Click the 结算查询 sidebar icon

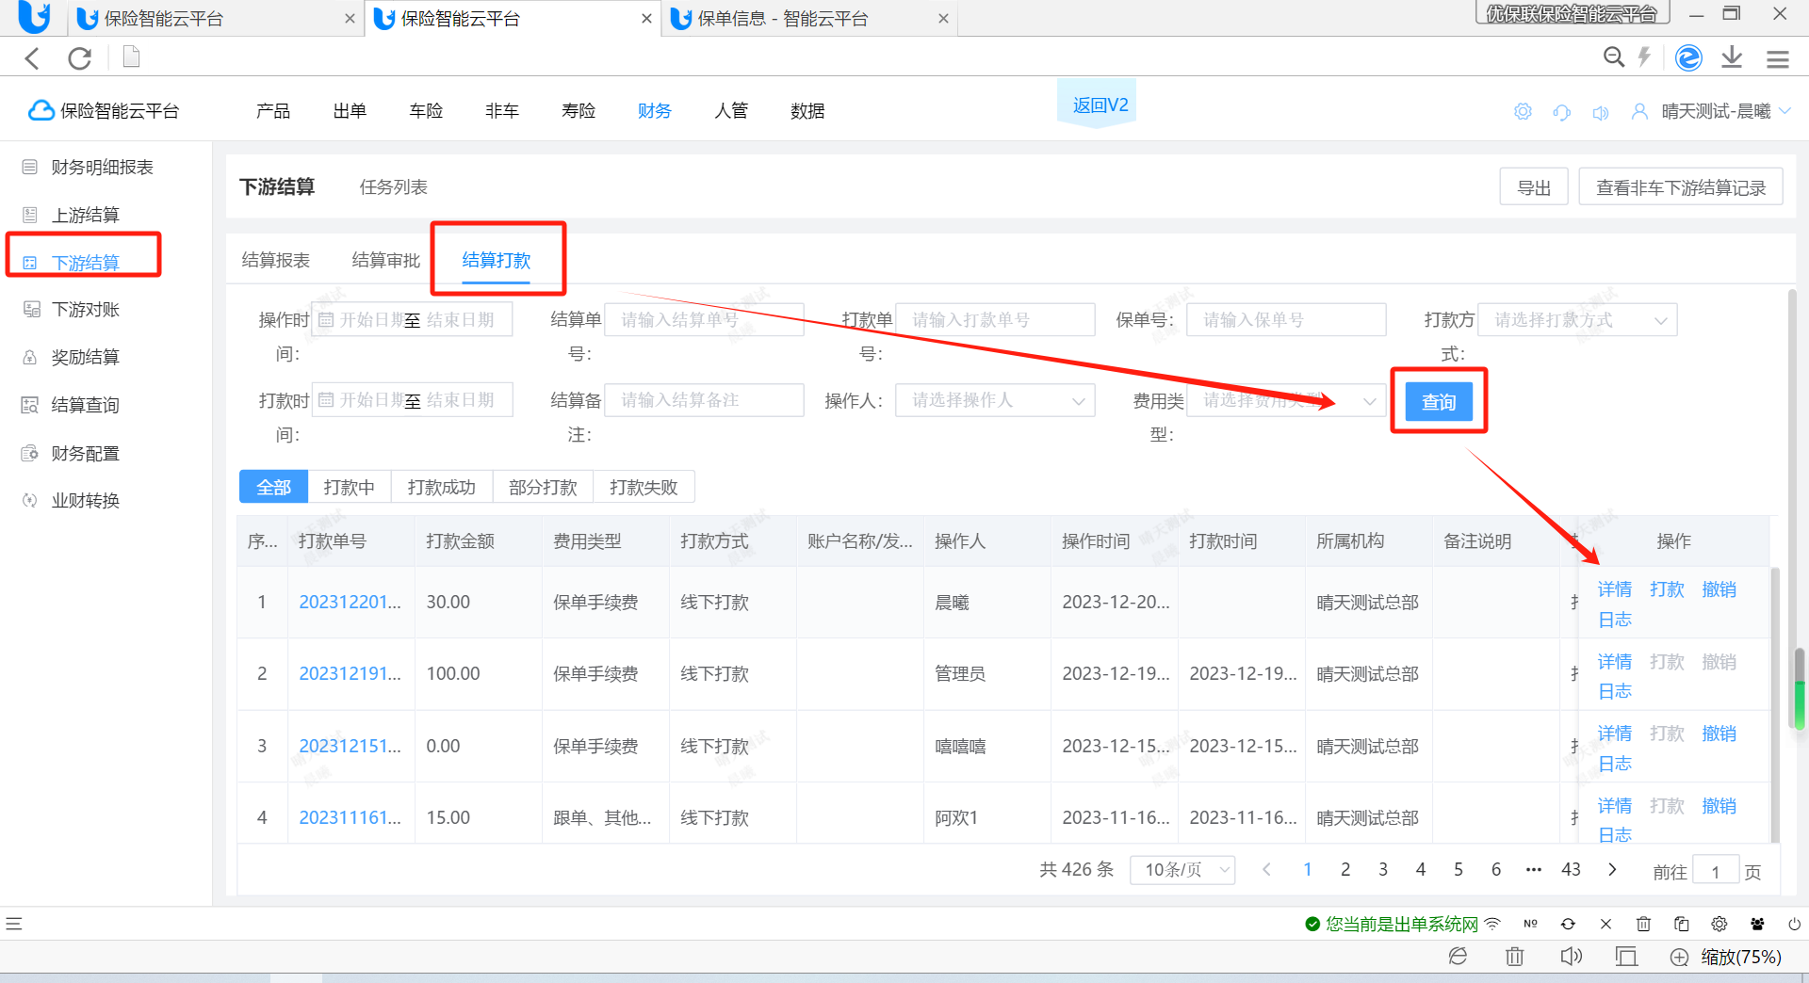(30, 405)
